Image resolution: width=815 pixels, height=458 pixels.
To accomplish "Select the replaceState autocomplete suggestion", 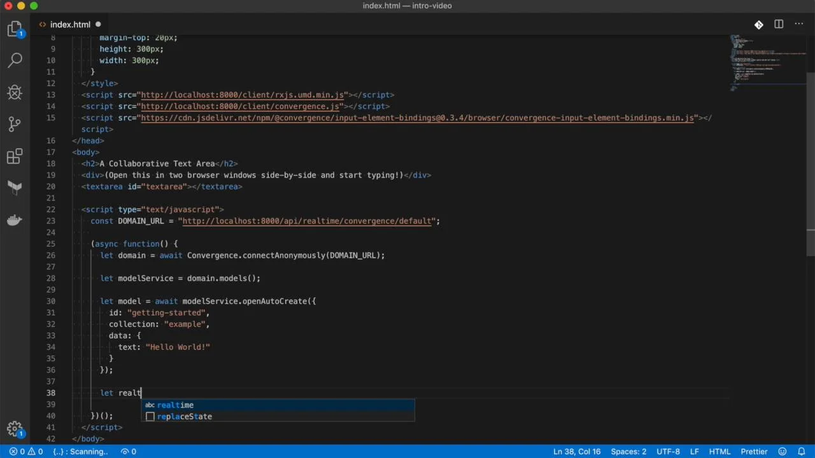I will point(278,417).
